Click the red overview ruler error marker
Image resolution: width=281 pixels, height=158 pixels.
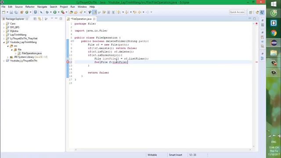[x=256, y=62]
